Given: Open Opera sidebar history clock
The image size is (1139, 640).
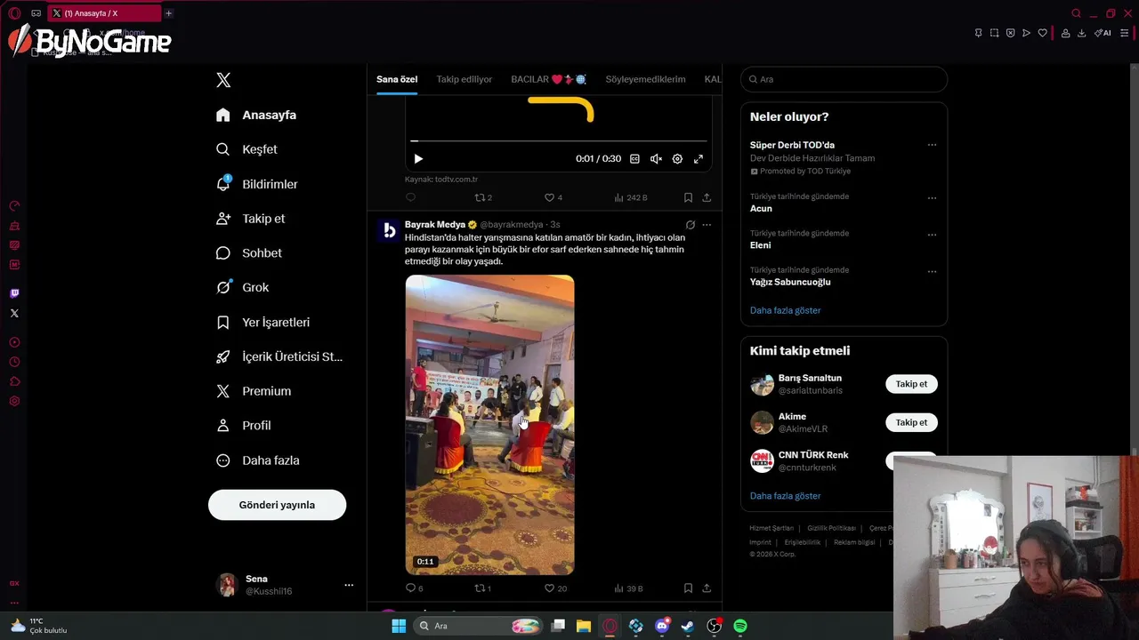Looking at the screenshot, I should point(14,362).
